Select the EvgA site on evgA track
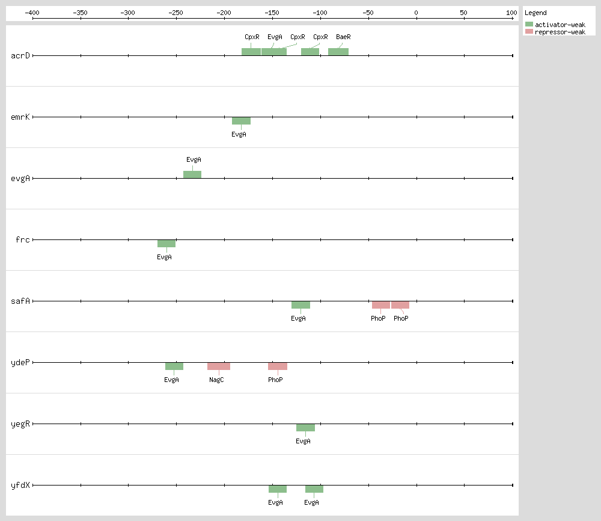601x521 pixels. coord(192,174)
